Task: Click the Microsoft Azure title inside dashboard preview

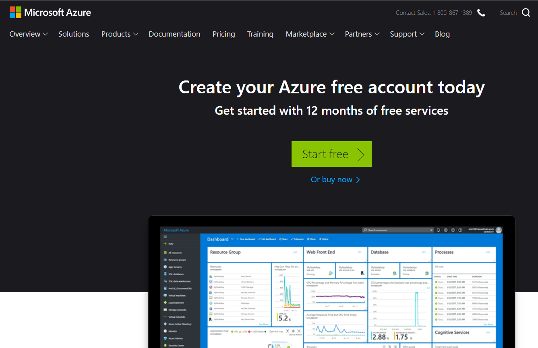Action: (176, 230)
